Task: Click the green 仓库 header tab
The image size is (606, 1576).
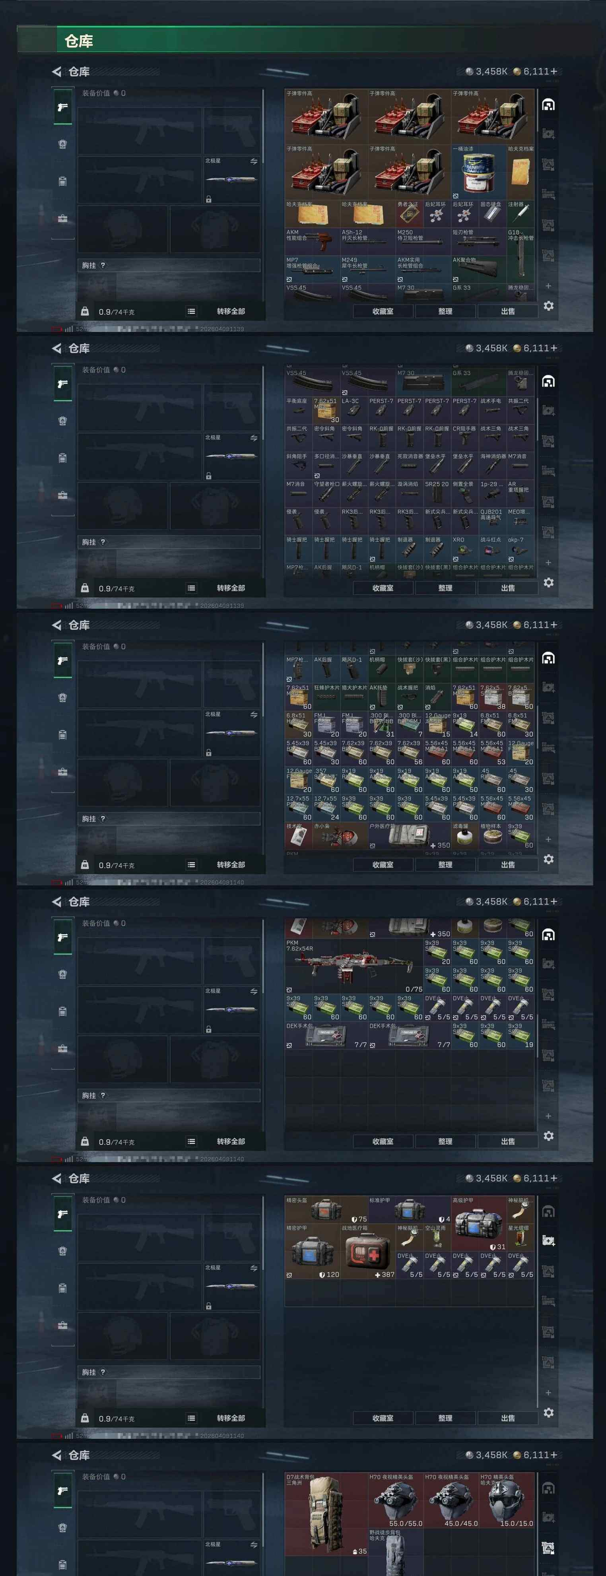Action: [x=78, y=41]
